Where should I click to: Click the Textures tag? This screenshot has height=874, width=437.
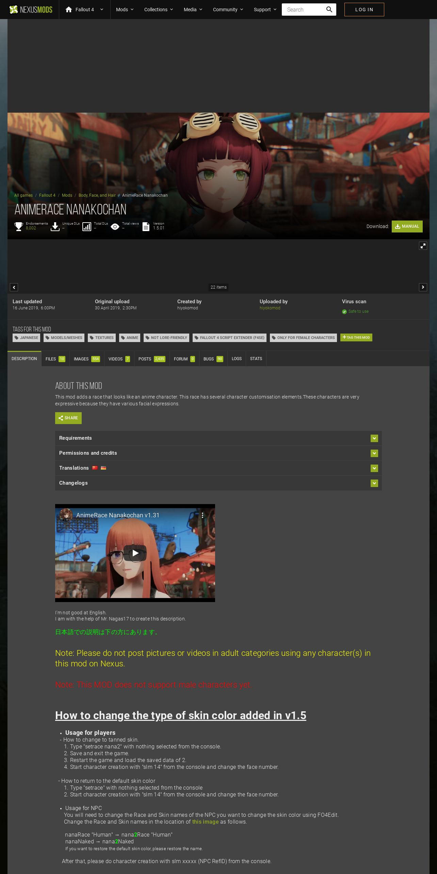pyautogui.click(x=101, y=338)
